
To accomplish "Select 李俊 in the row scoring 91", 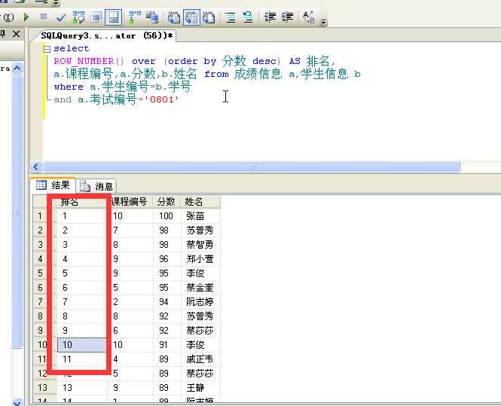I will pyautogui.click(x=200, y=345).
